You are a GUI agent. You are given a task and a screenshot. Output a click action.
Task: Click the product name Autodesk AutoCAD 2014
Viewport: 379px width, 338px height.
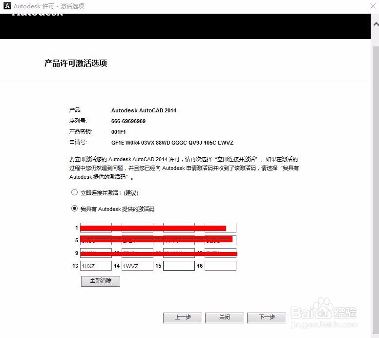tap(144, 110)
